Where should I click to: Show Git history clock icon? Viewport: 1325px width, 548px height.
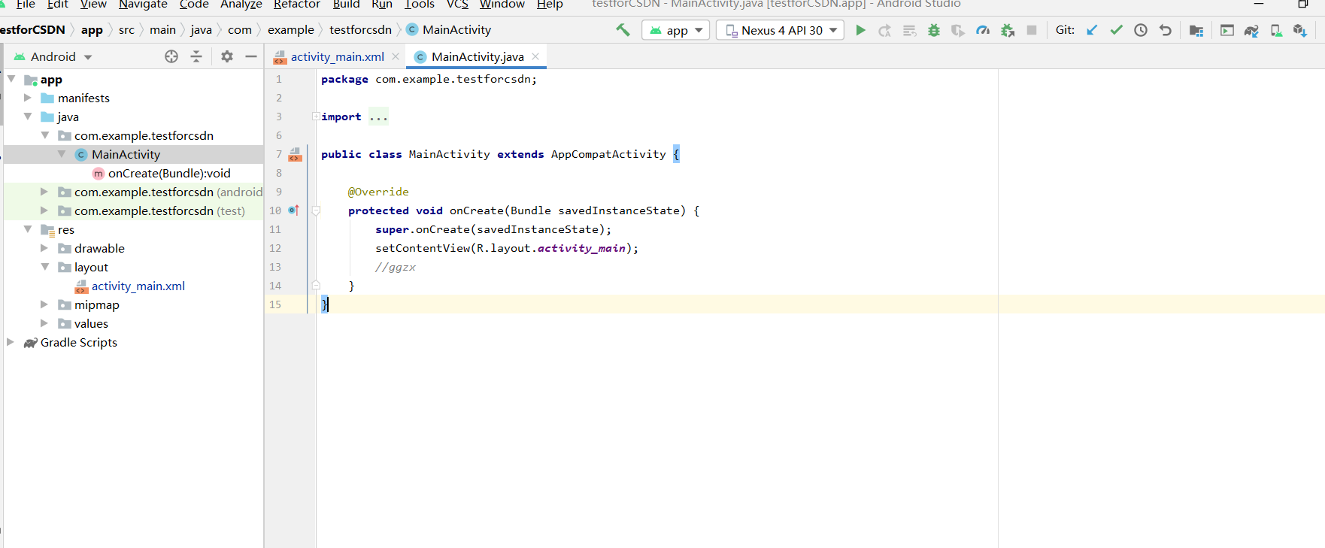1141,30
